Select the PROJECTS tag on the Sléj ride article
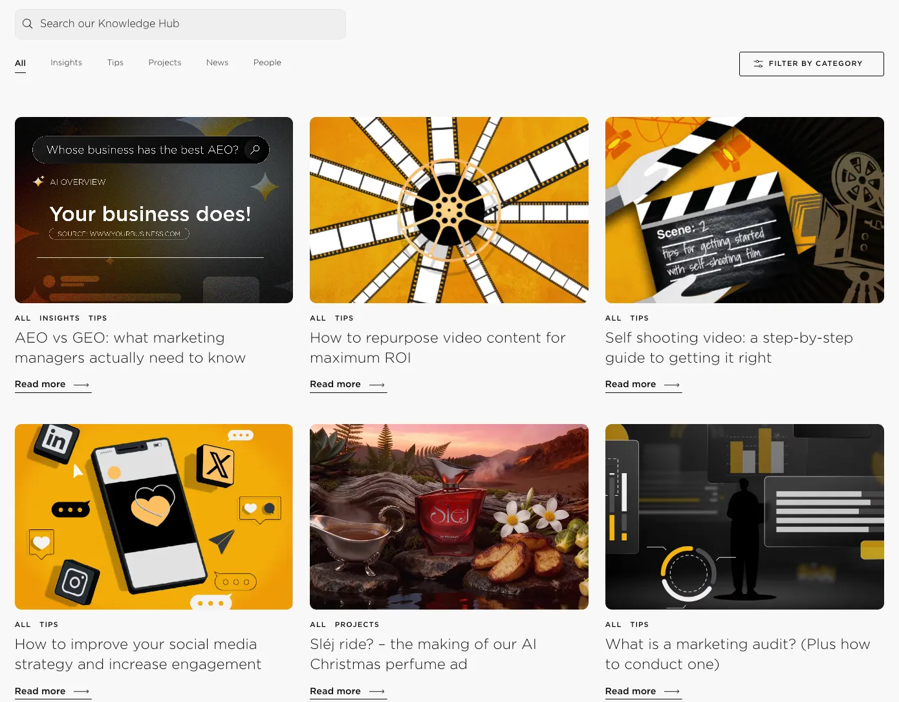Image resolution: width=899 pixels, height=702 pixels. pyautogui.click(x=357, y=624)
